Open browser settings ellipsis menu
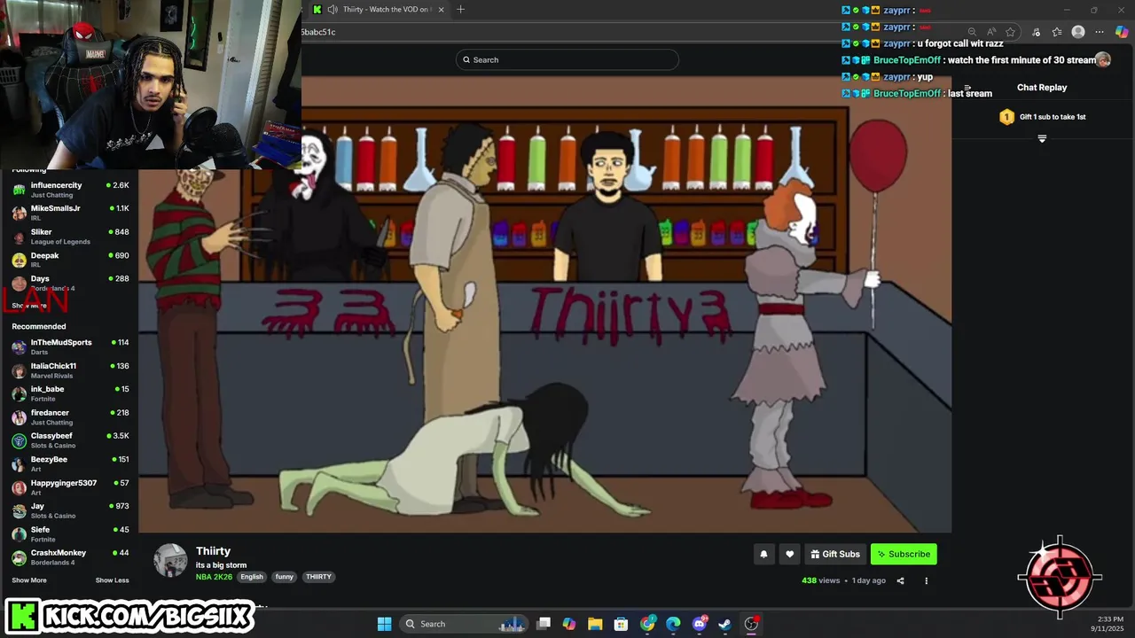This screenshot has width=1135, height=638. [x=1100, y=32]
